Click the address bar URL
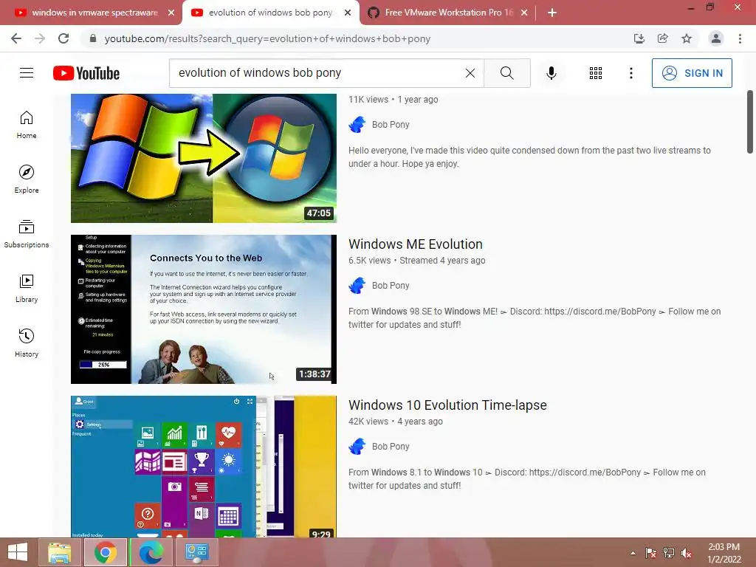Image resolution: width=756 pixels, height=567 pixels. tap(267, 38)
